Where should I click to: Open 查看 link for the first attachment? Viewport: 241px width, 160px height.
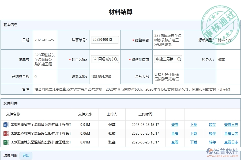tap(175, 125)
